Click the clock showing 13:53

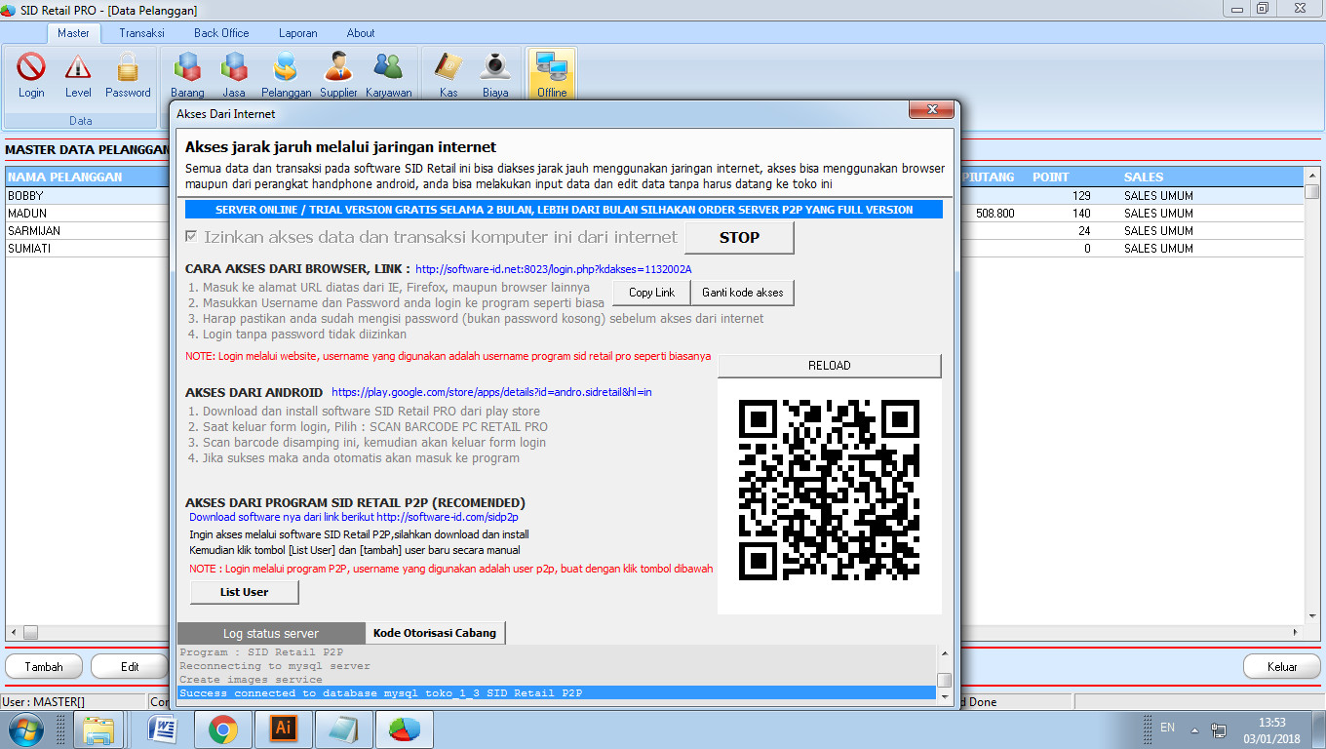(1271, 722)
